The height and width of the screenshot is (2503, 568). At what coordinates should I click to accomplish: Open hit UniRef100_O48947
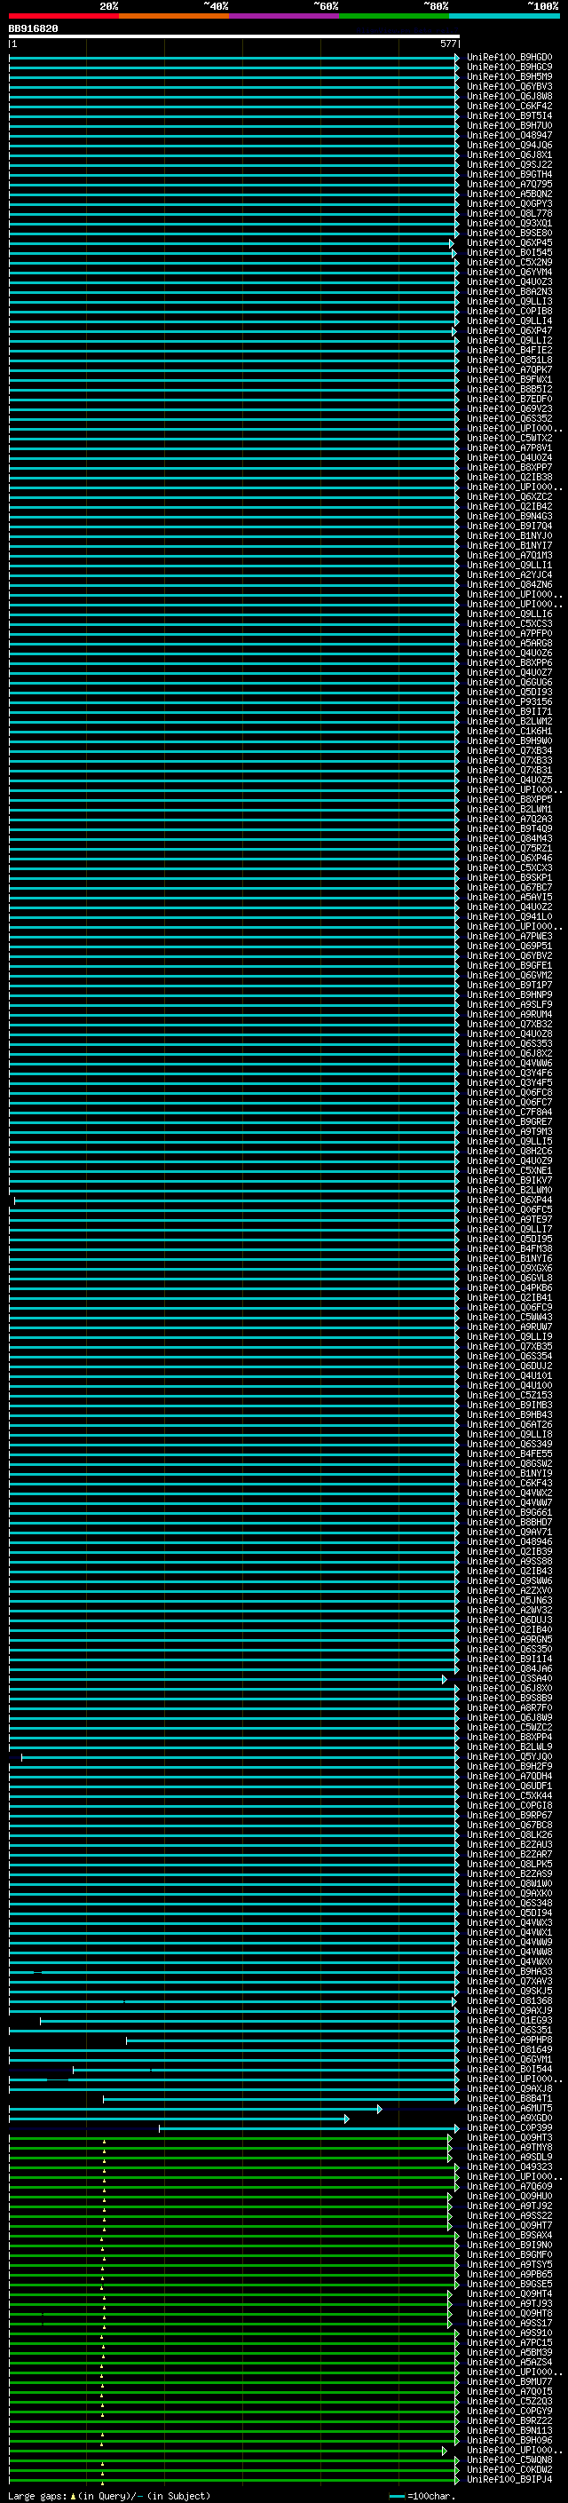(x=509, y=135)
